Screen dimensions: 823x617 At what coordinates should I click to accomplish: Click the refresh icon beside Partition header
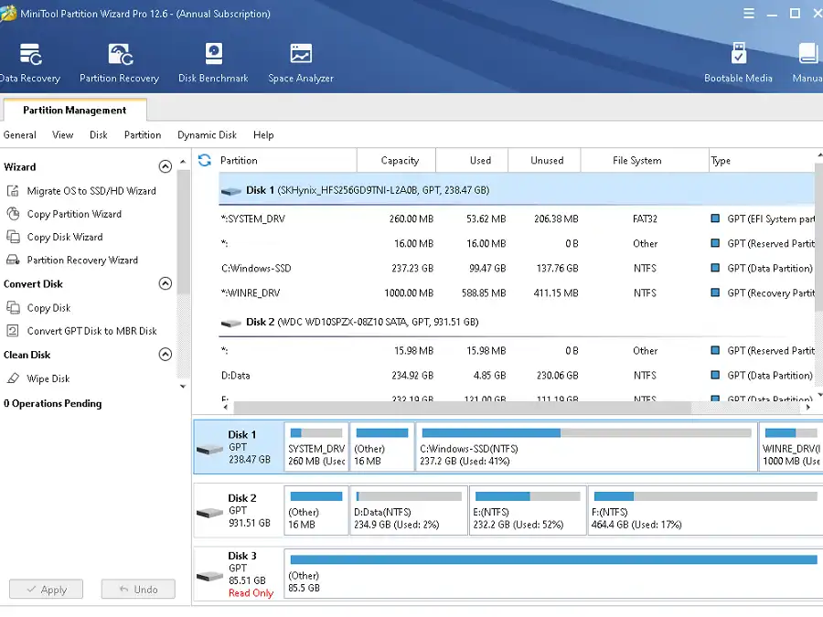coord(205,160)
